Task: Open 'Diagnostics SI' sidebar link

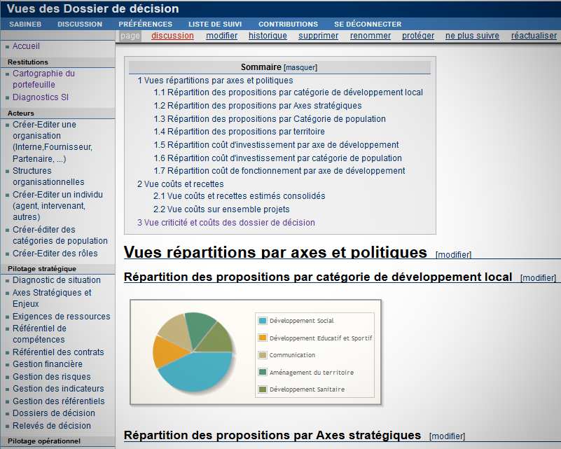Action: coord(41,97)
